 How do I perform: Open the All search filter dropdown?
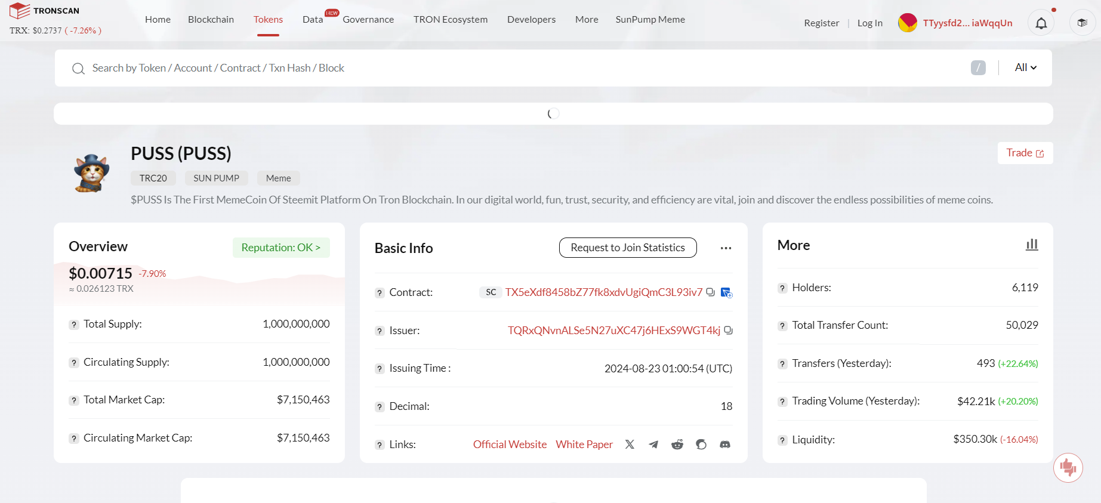click(1026, 67)
